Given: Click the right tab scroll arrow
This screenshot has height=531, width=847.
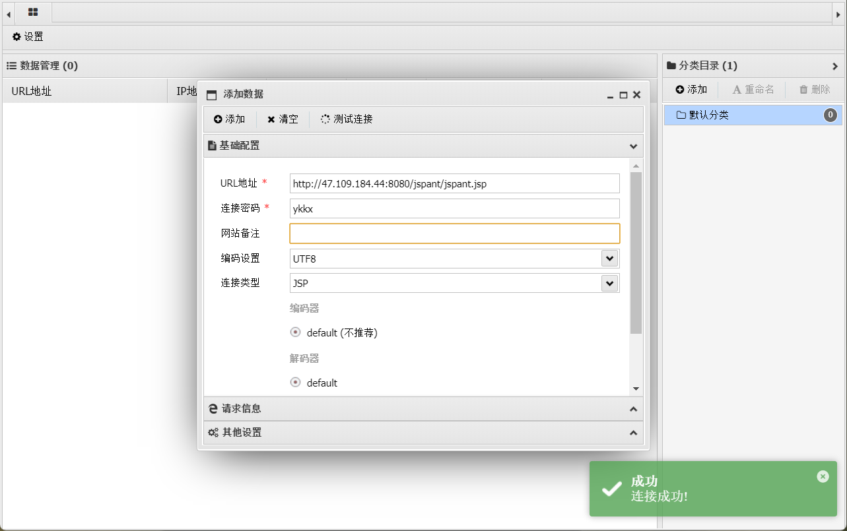Looking at the screenshot, I should pos(838,13).
